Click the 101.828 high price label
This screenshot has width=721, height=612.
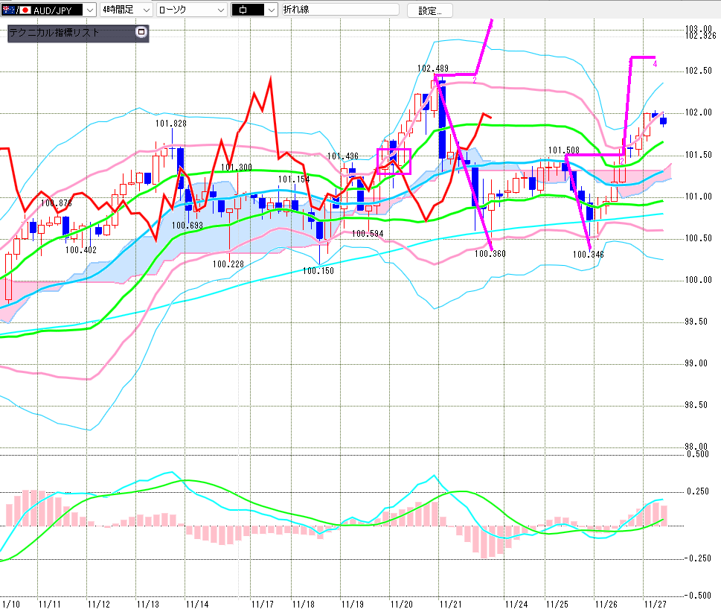(x=170, y=123)
